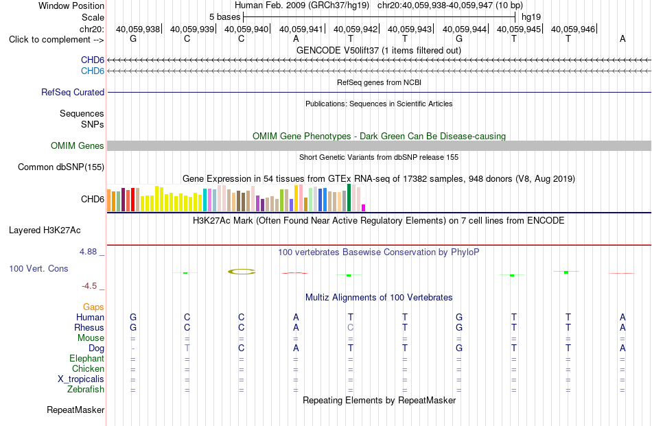Open 'Multiz Alignments of 100 Vertebrates' title
The width and height of the screenshot is (652, 426).
pyautogui.click(x=379, y=297)
